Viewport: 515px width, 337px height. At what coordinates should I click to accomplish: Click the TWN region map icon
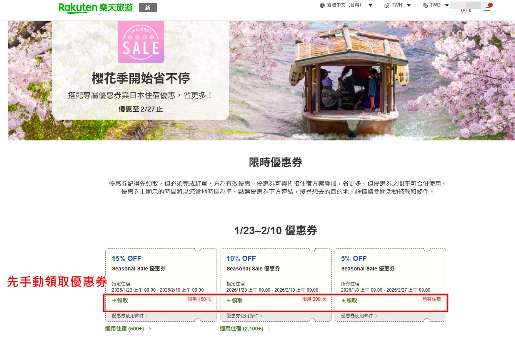click(387, 5)
